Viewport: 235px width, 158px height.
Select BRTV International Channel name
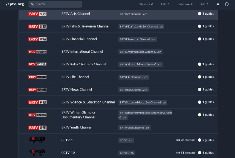tap(82, 52)
